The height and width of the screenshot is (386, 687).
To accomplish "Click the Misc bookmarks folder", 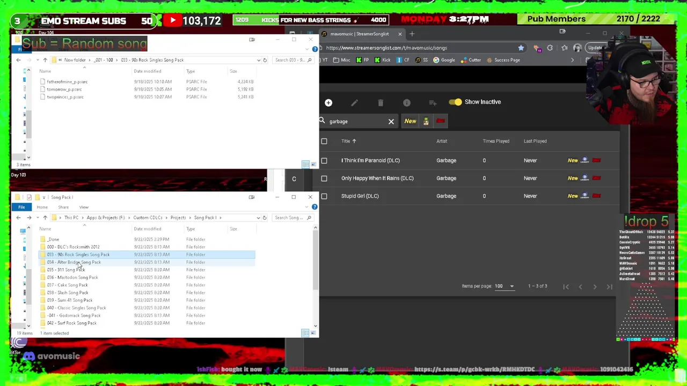I will tap(341, 60).
